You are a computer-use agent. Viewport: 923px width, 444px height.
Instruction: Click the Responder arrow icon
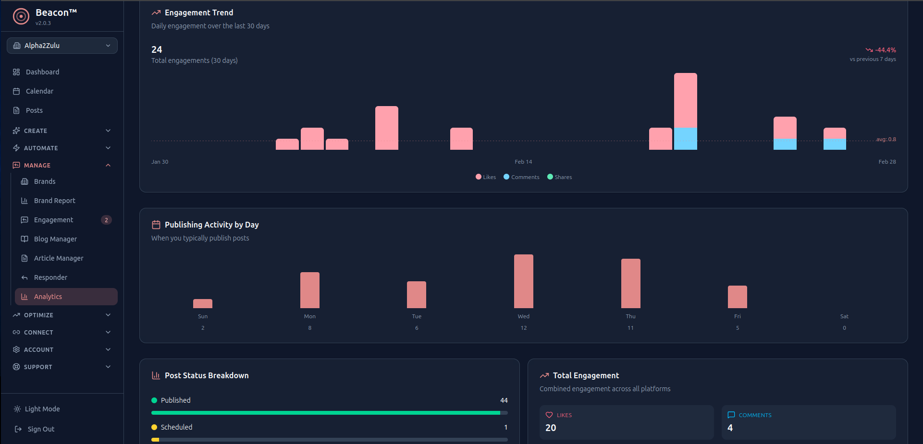25,277
